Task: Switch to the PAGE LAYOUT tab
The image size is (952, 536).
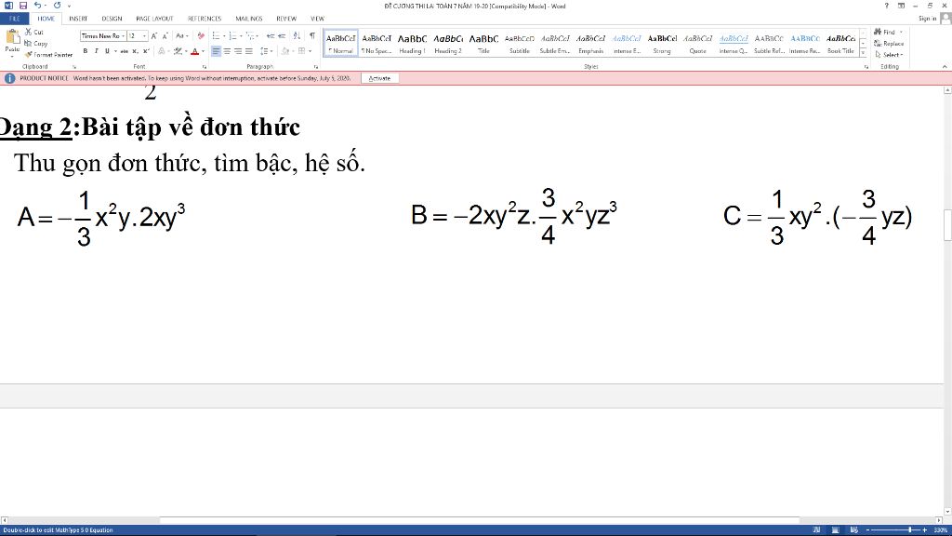Action: [155, 19]
